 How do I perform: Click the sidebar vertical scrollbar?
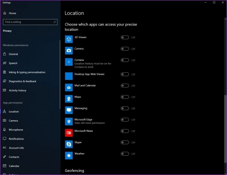click(60, 74)
